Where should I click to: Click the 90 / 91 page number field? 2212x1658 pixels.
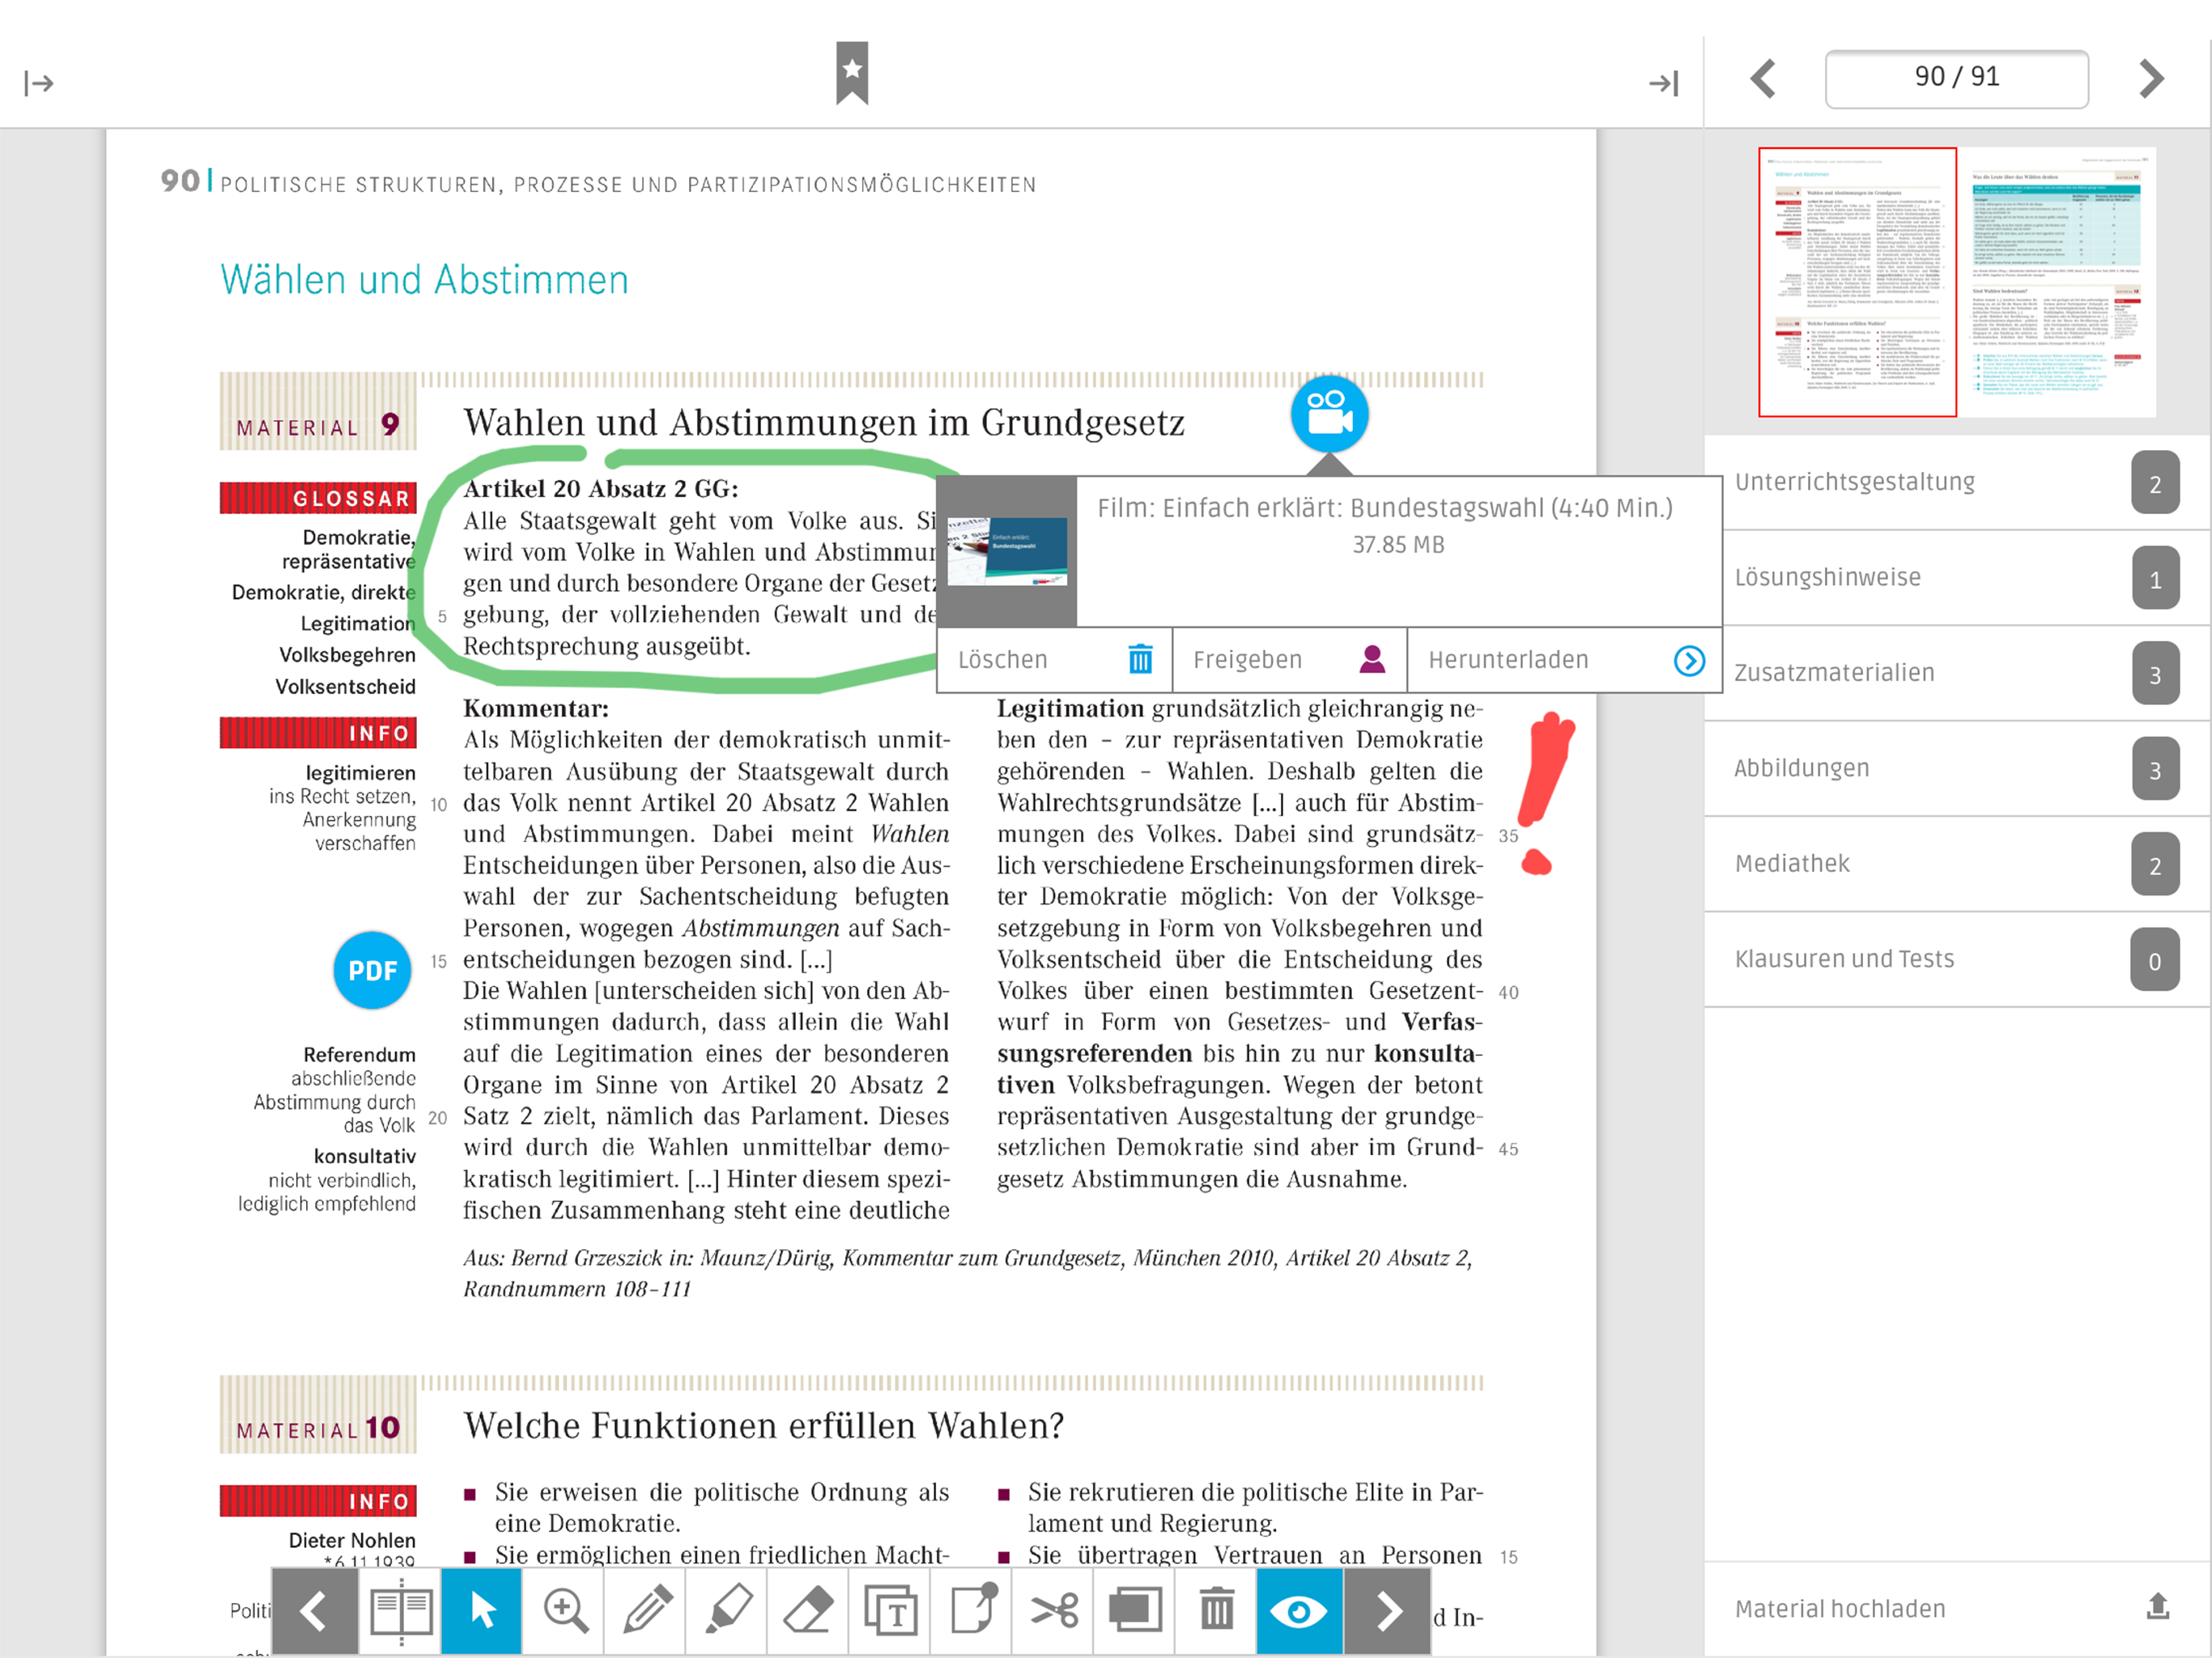click(1956, 78)
